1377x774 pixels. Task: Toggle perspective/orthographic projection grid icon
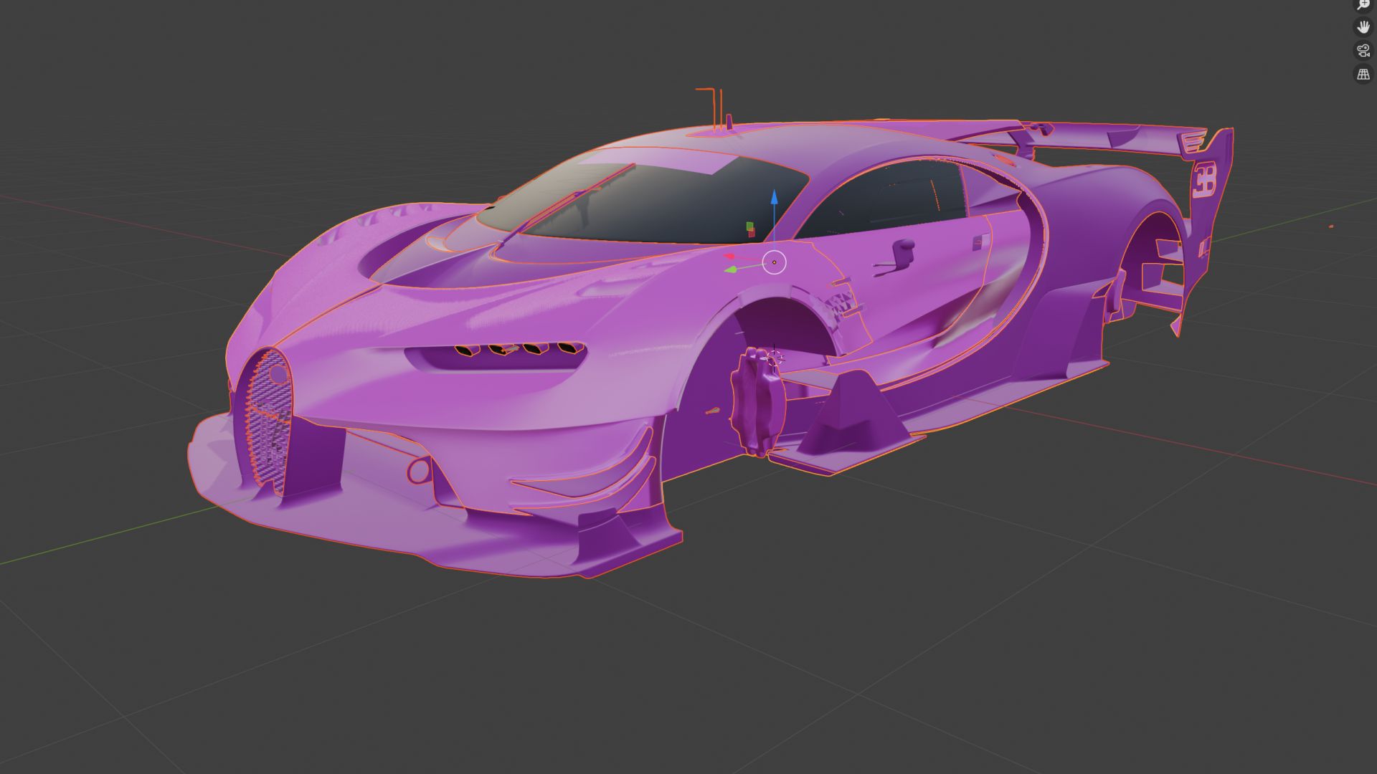[1362, 74]
